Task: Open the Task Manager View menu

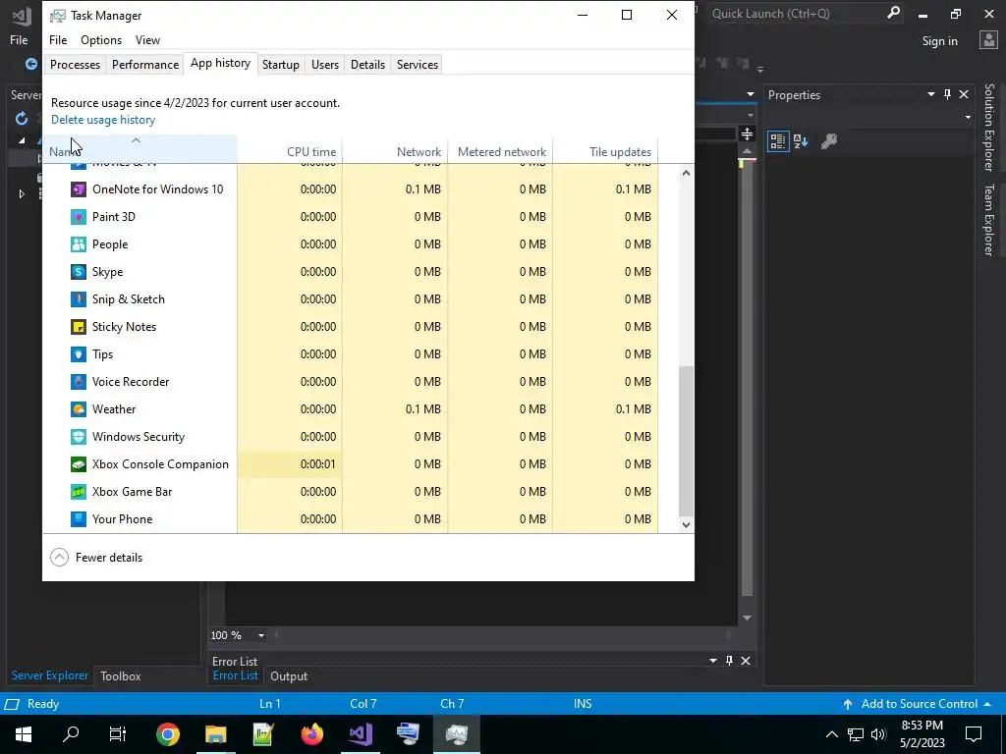Action: (147, 39)
